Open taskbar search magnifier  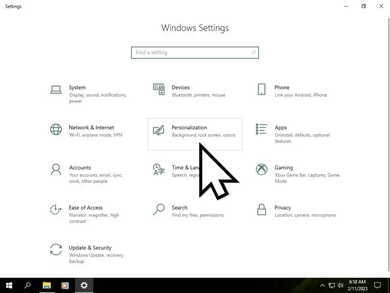27,285
